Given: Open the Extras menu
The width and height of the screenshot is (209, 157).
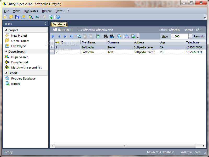Looking at the screenshot, I should [60, 11].
